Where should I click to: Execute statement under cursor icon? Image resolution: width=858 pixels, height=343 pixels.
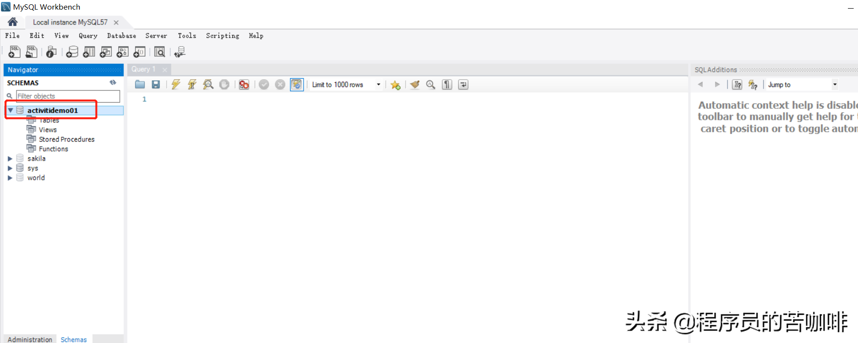pos(192,84)
